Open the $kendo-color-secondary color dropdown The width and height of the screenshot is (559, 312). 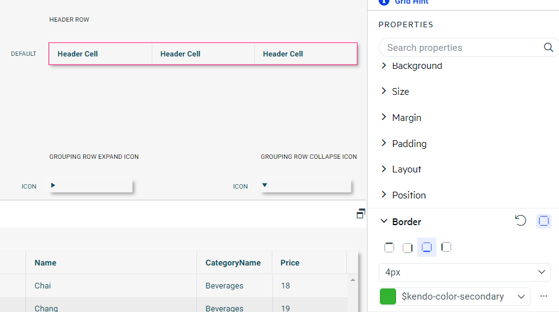(x=520, y=296)
